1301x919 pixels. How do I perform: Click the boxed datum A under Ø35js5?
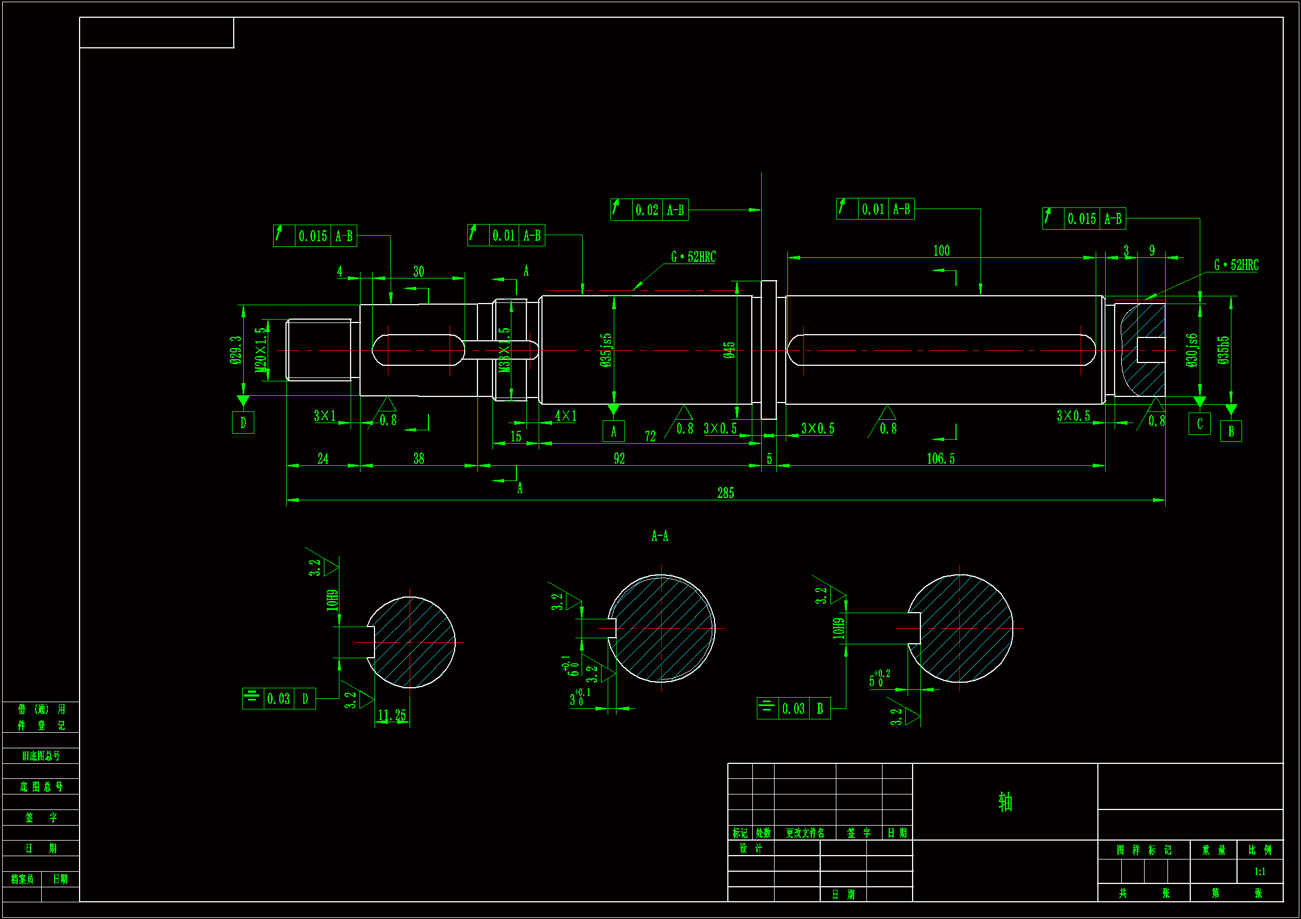(x=614, y=432)
